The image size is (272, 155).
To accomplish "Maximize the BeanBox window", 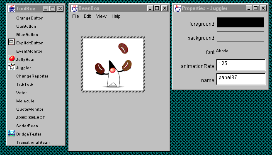I will [x=157, y=8].
